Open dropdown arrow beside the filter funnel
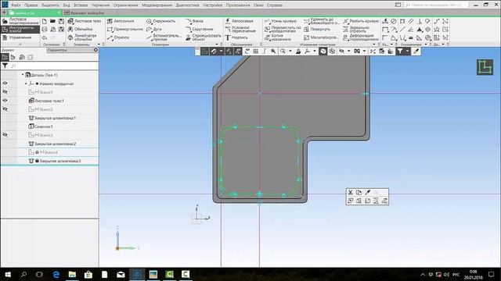 tap(407, 52)
